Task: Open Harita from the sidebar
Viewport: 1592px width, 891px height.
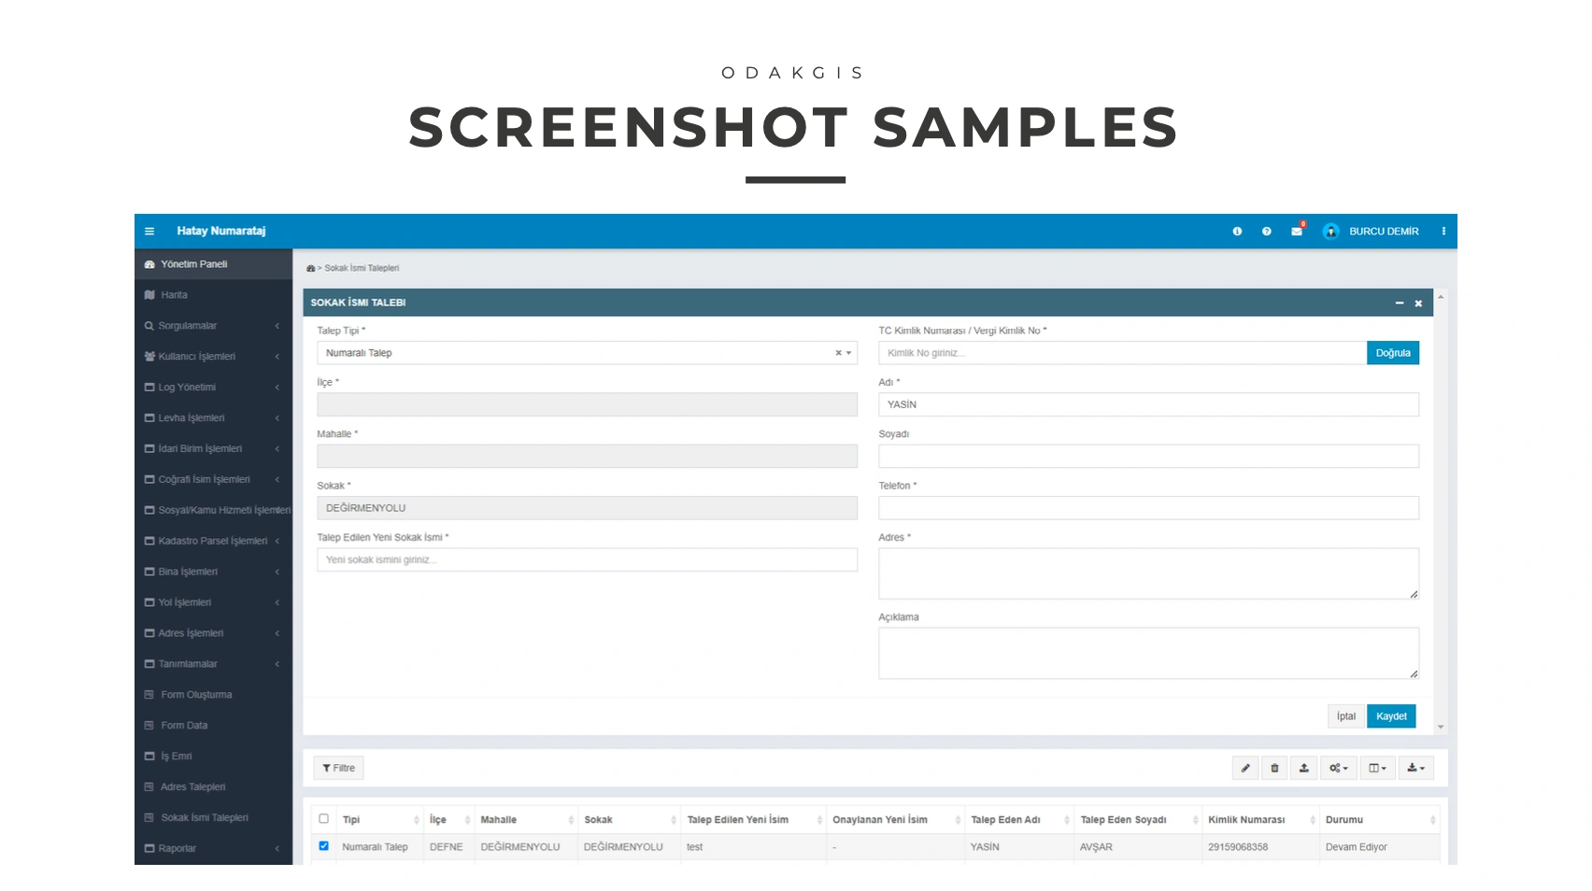Action: pos(174,295)
